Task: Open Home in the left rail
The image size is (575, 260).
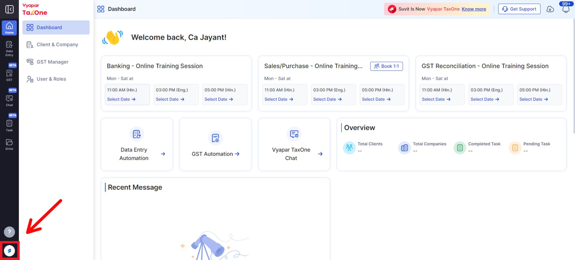Action: (x=9, y=28)
